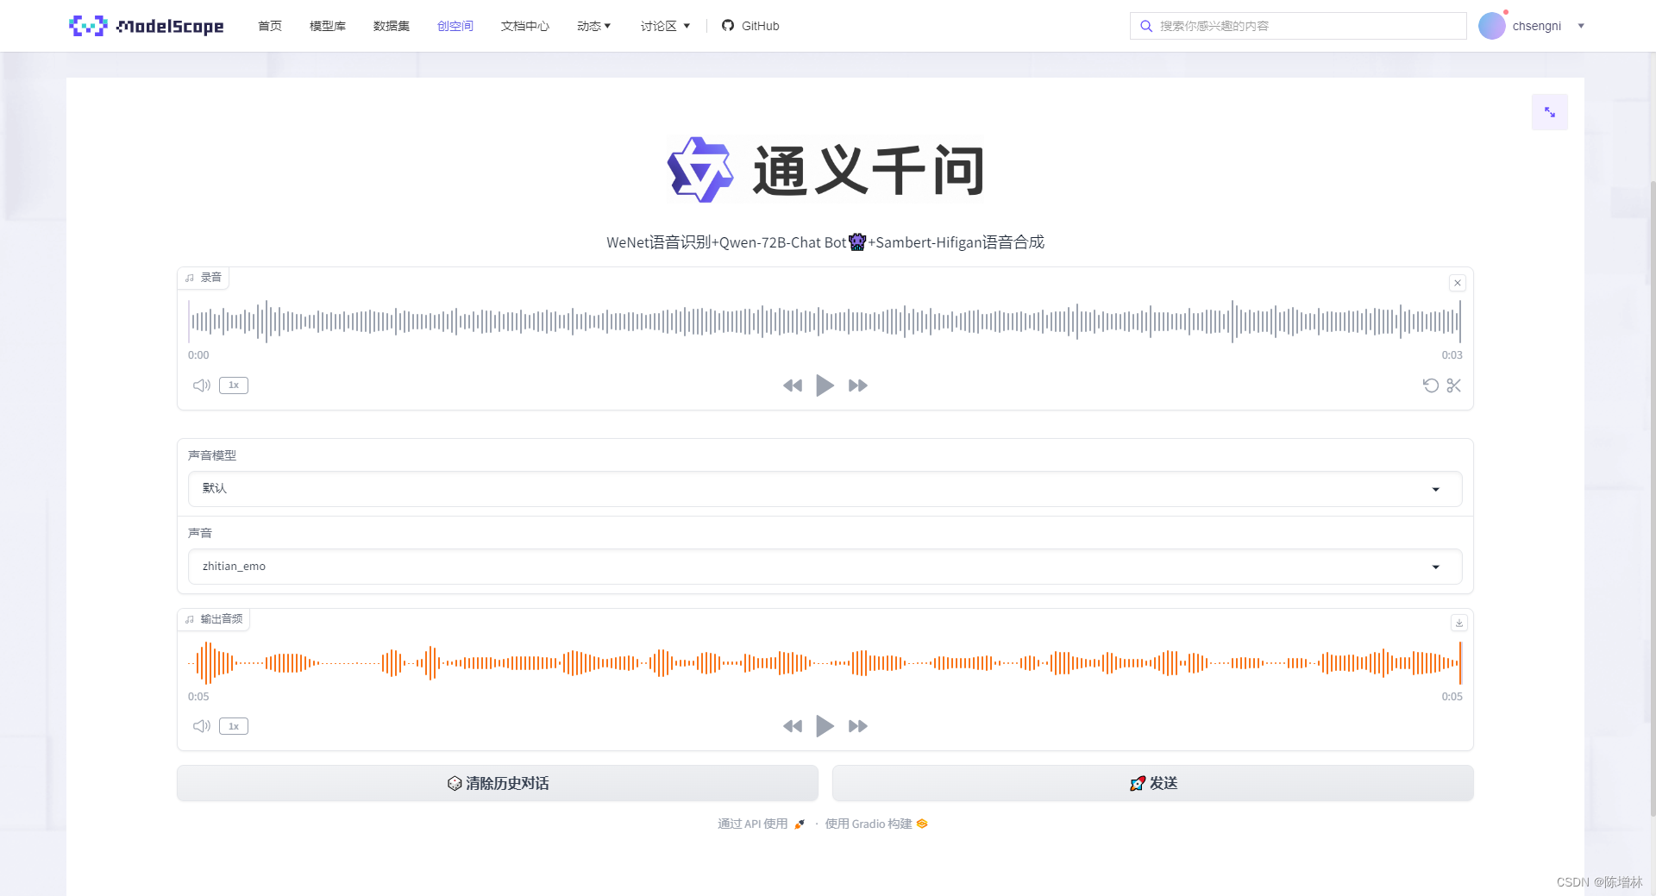The width and height of the screenshot is (1656, 896).
Task: Open the 通过 API 使用 link
Action: [x=761, y=824]
